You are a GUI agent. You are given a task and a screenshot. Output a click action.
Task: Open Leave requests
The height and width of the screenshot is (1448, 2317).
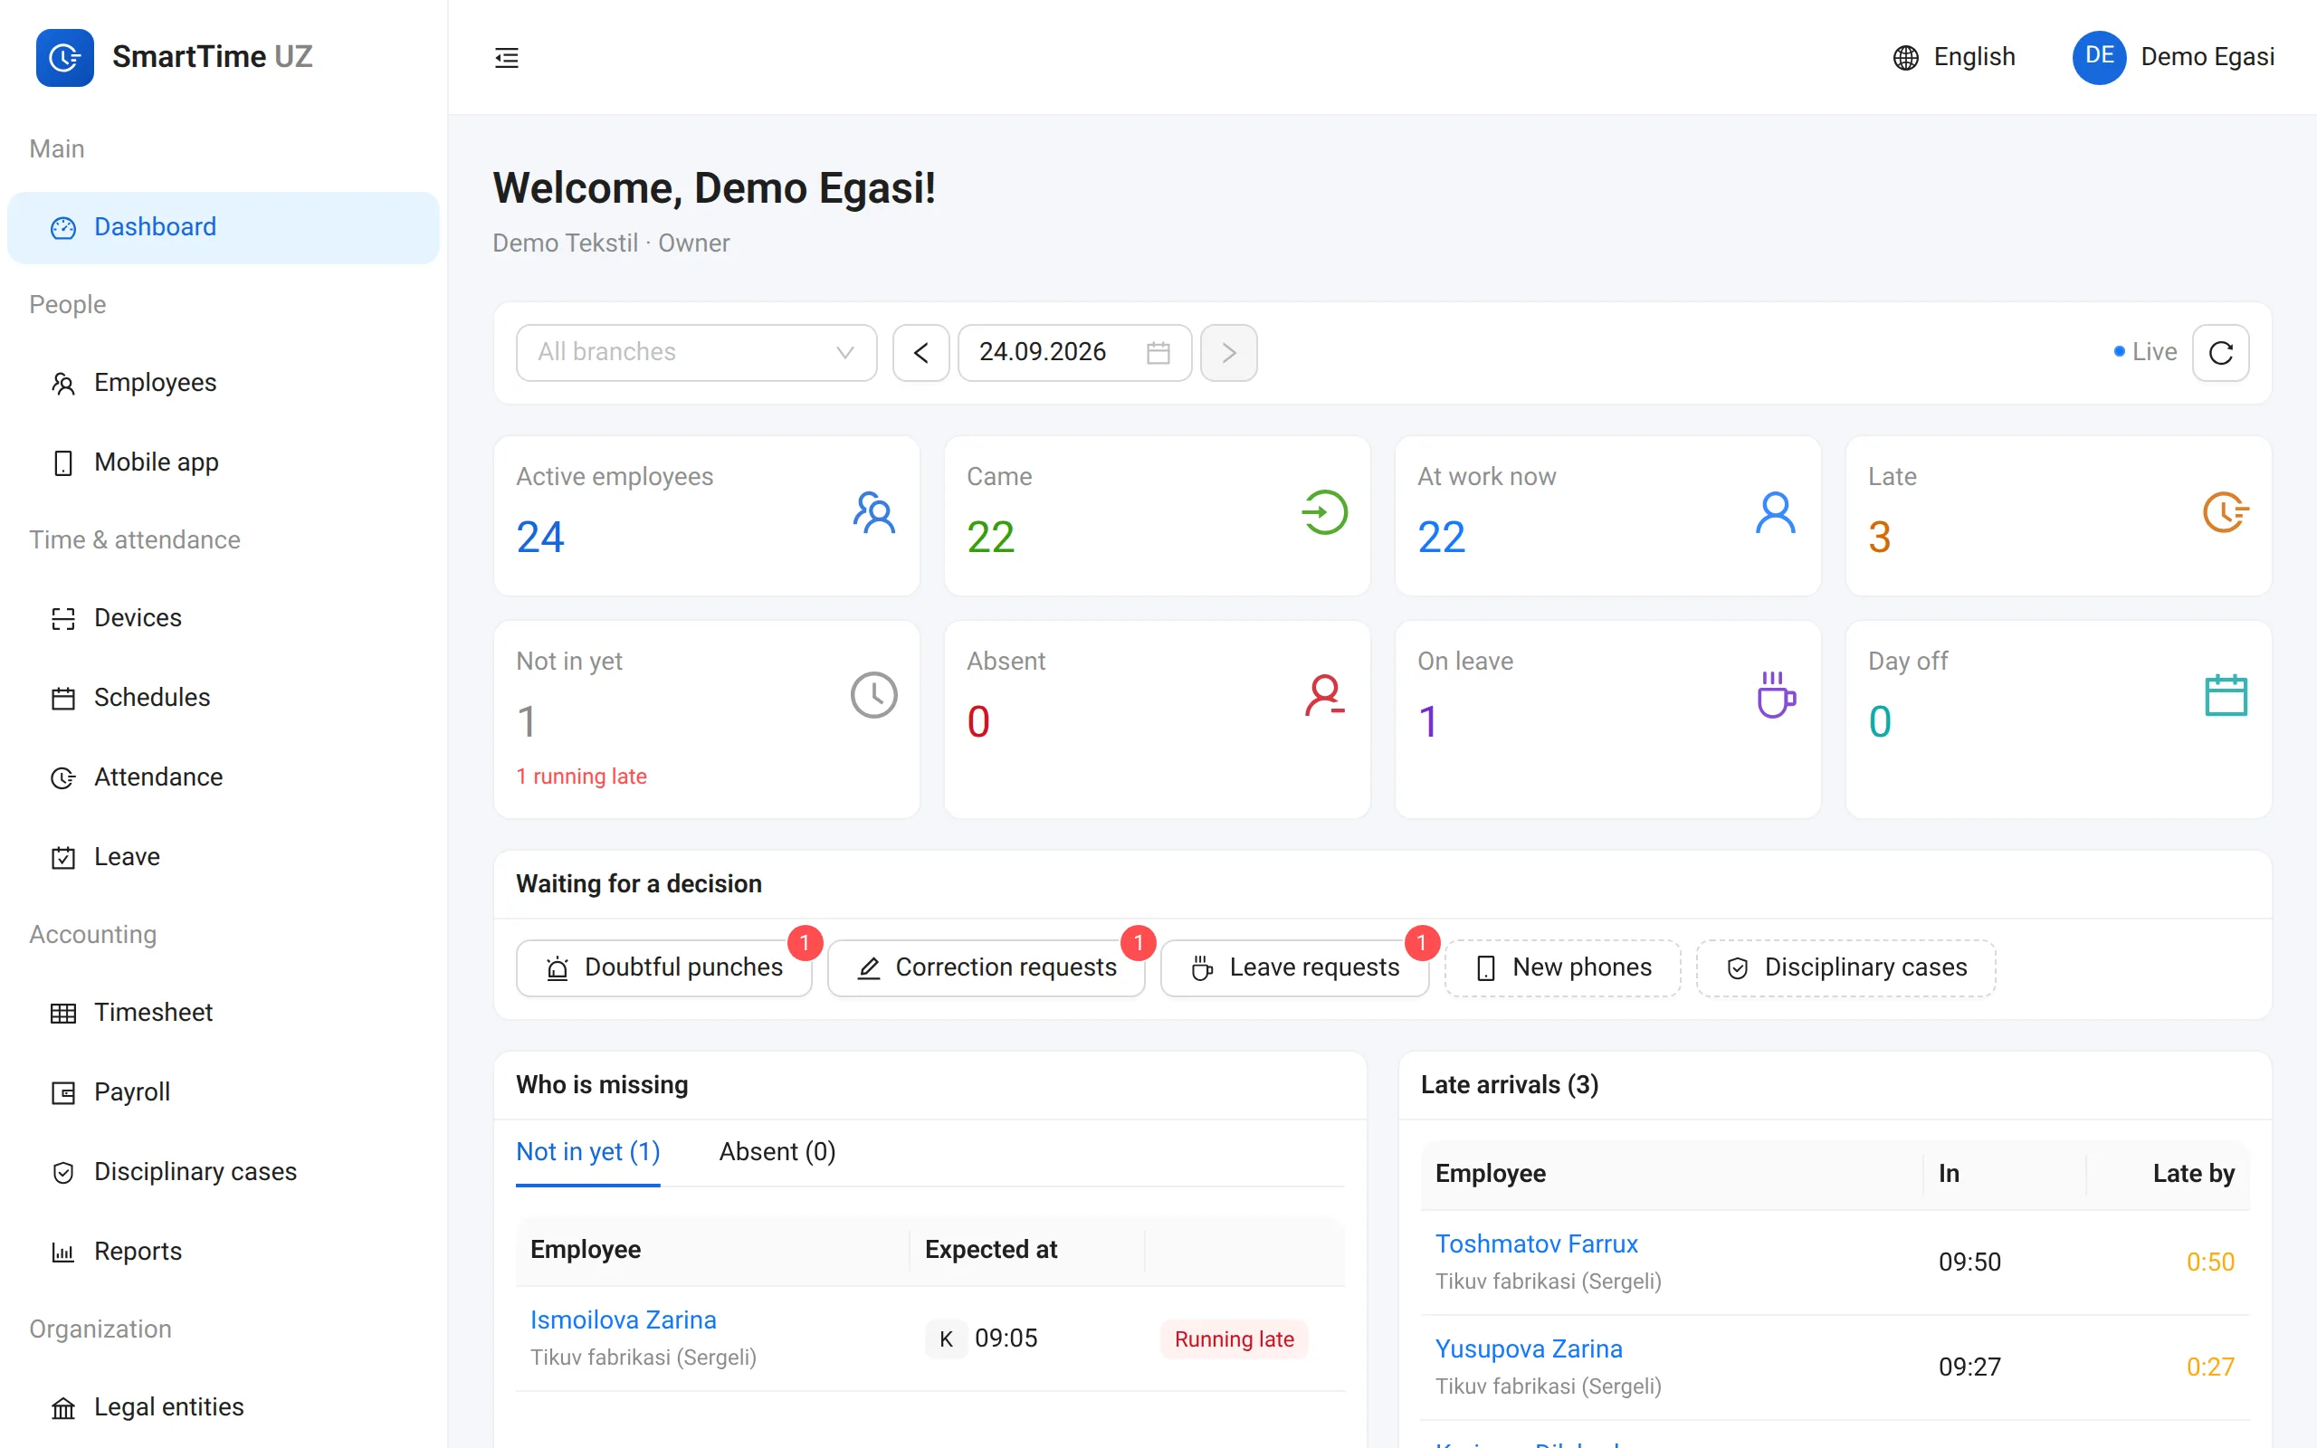(1294, 967)
